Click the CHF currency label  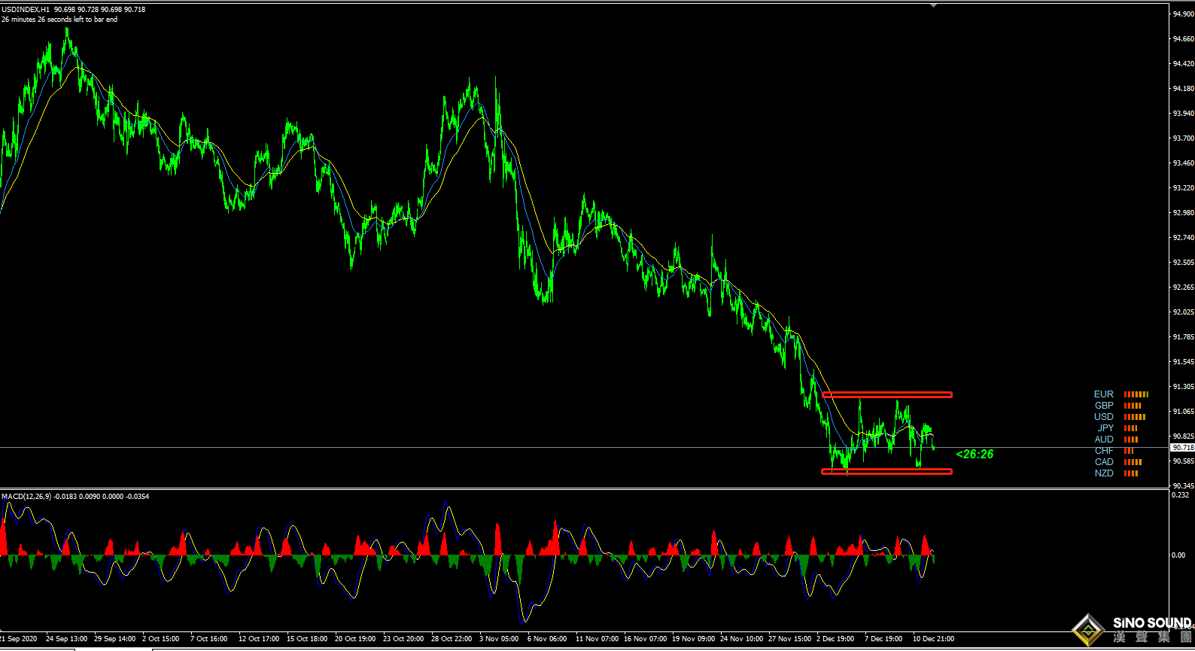pos(1104,451)
